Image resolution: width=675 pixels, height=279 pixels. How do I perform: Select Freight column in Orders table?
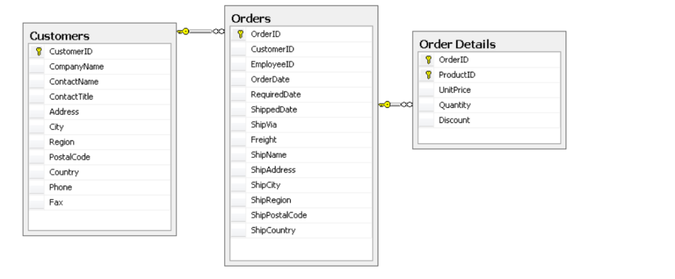tap(301, 139)
